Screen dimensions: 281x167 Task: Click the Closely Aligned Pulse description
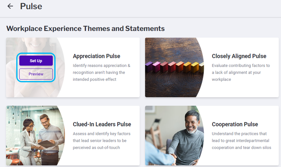(241, 72)
